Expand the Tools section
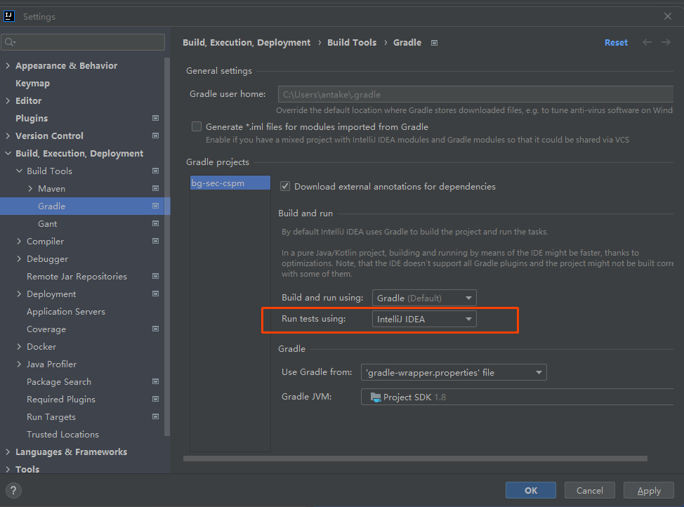 pos(8,469)
